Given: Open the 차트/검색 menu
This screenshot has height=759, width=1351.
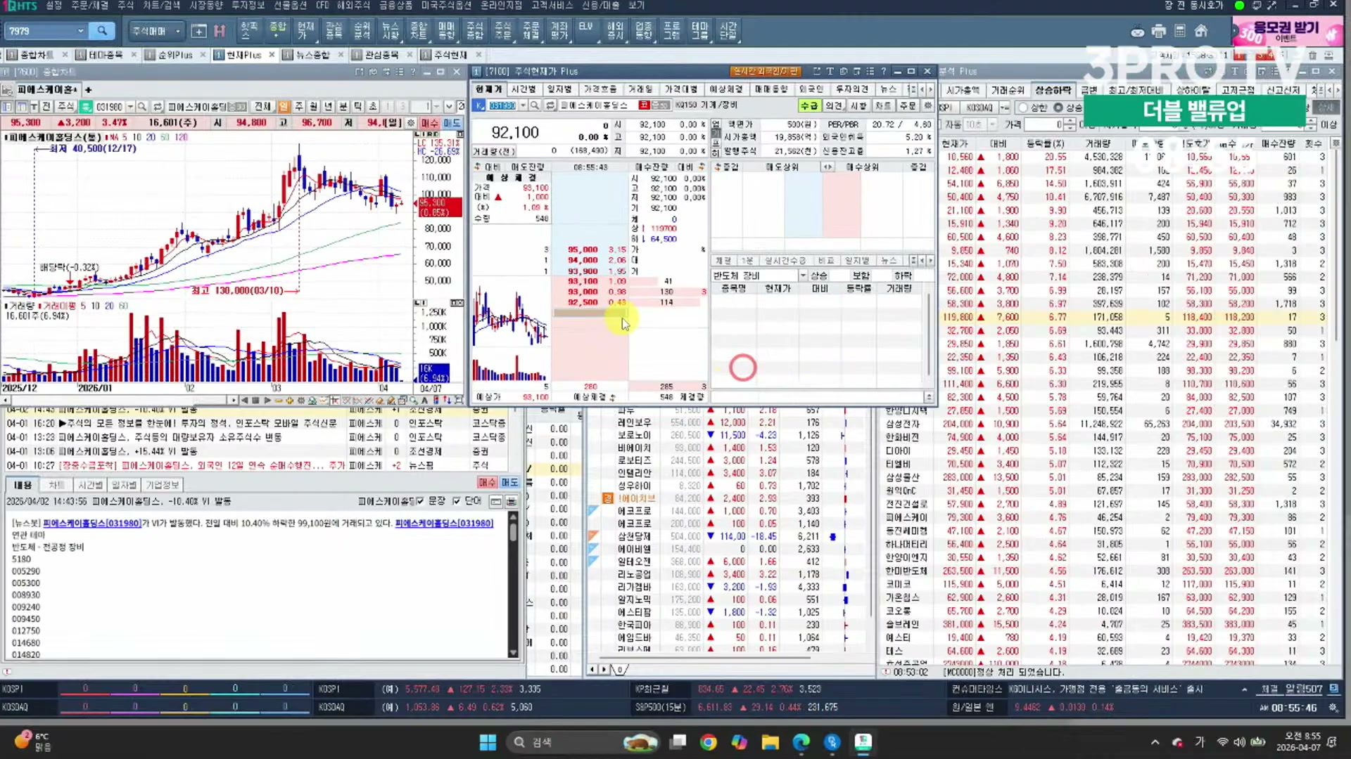Looking at the screenshot, I should coord(161,5).
